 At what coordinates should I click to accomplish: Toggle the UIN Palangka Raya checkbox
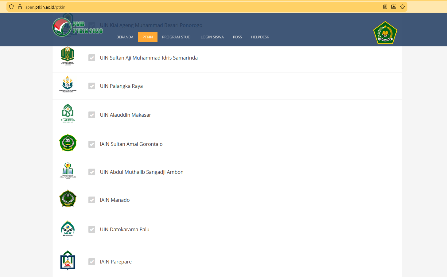pos(92,86)
